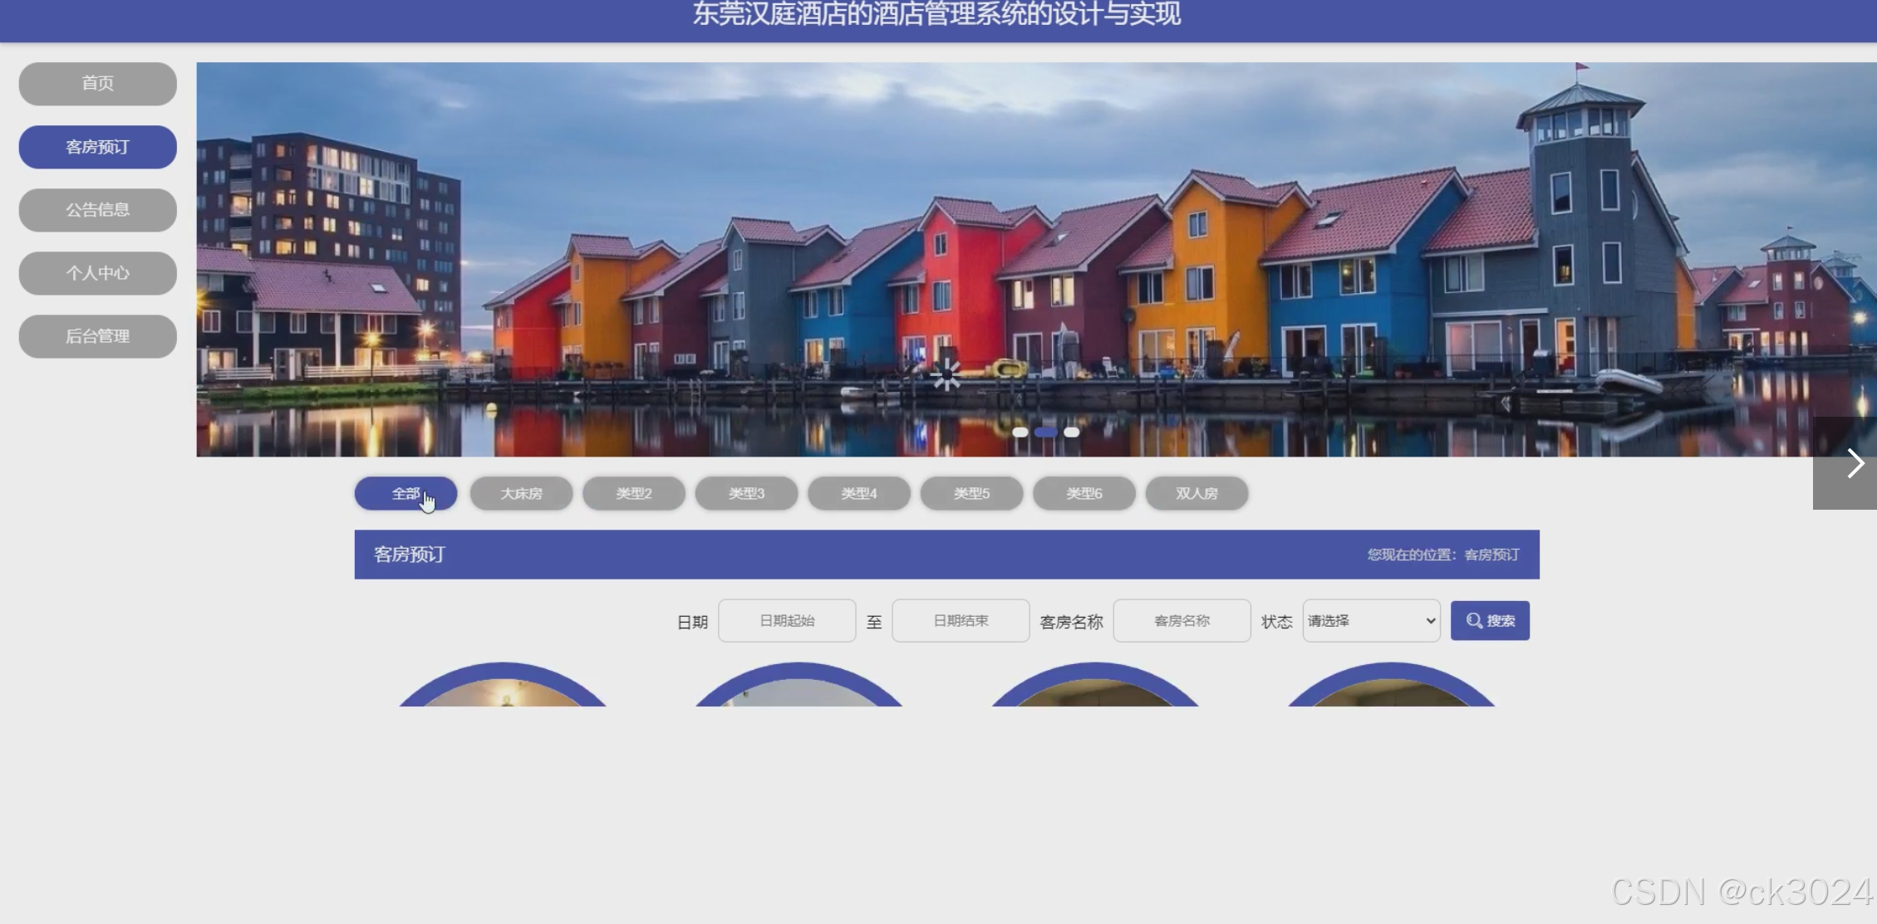Click the 全部 category button
The width and height of the screenshot is (1877, 924).
click(405, 493)
